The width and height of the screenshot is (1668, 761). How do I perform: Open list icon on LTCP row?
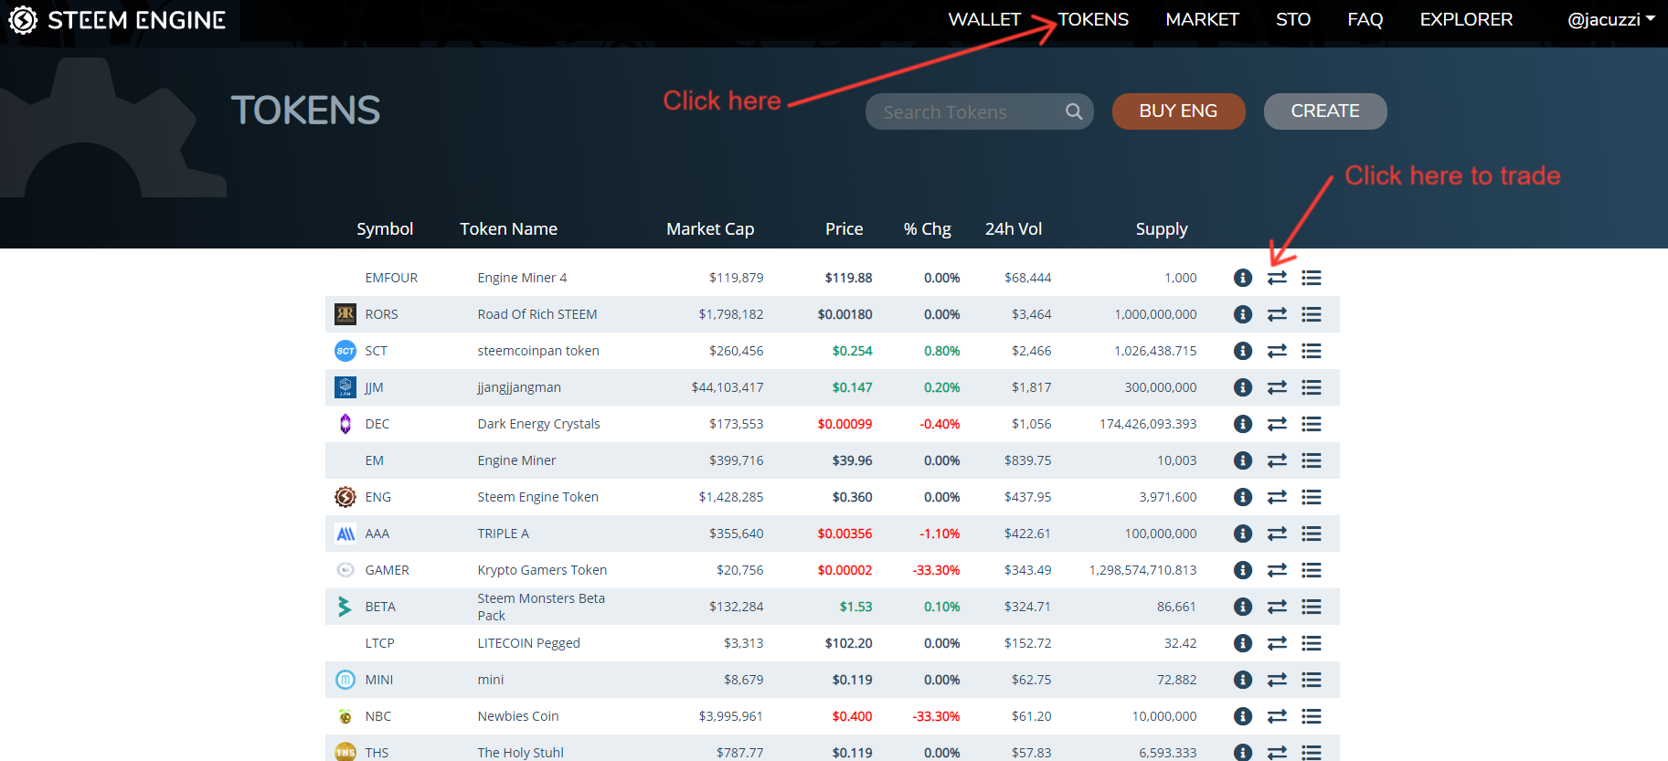click(x=1312, y=643)
